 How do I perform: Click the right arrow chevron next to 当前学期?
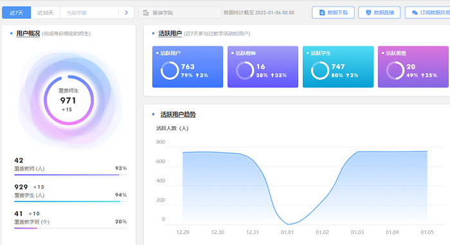click(x=126, y=13)
